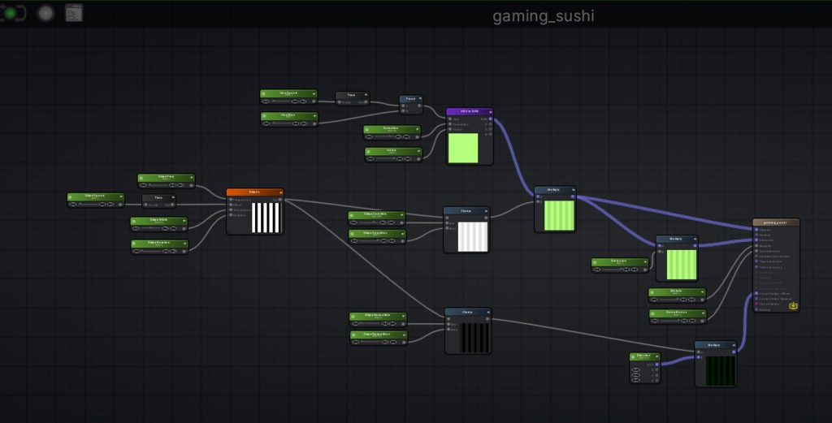The image size is (832, 423).
Task: Click the light green HSV to RGB preview
Action: [463, 148]
